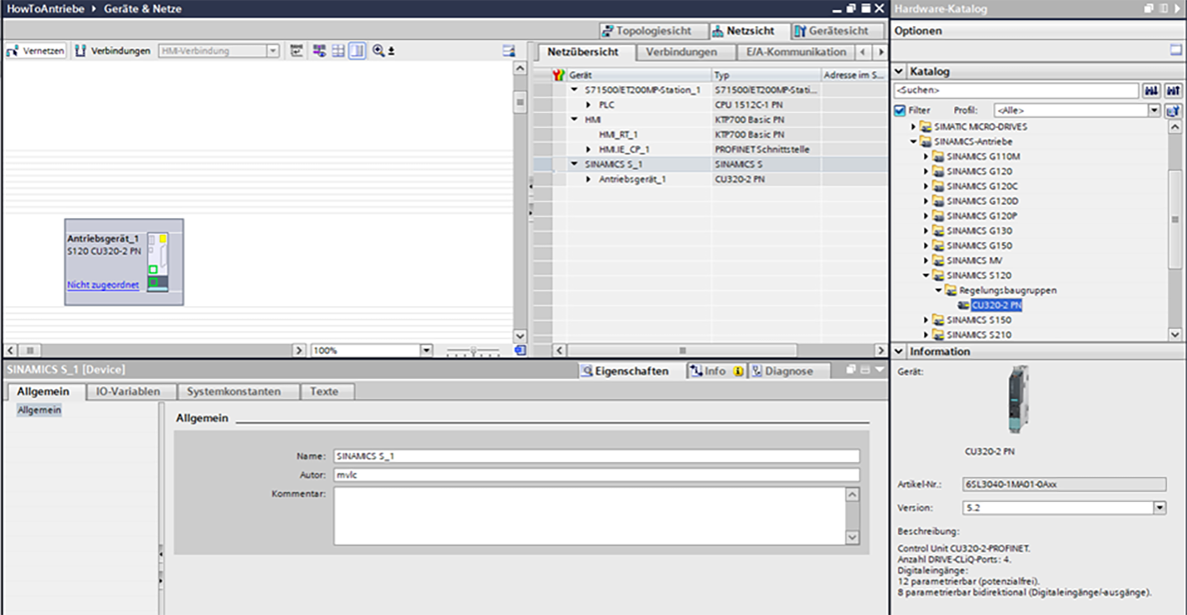
Task: Click the relations icon beside the connection dropdown
Action: tap(297, 51)
